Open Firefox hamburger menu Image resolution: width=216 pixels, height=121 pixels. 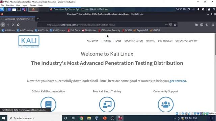pos(213,25)
